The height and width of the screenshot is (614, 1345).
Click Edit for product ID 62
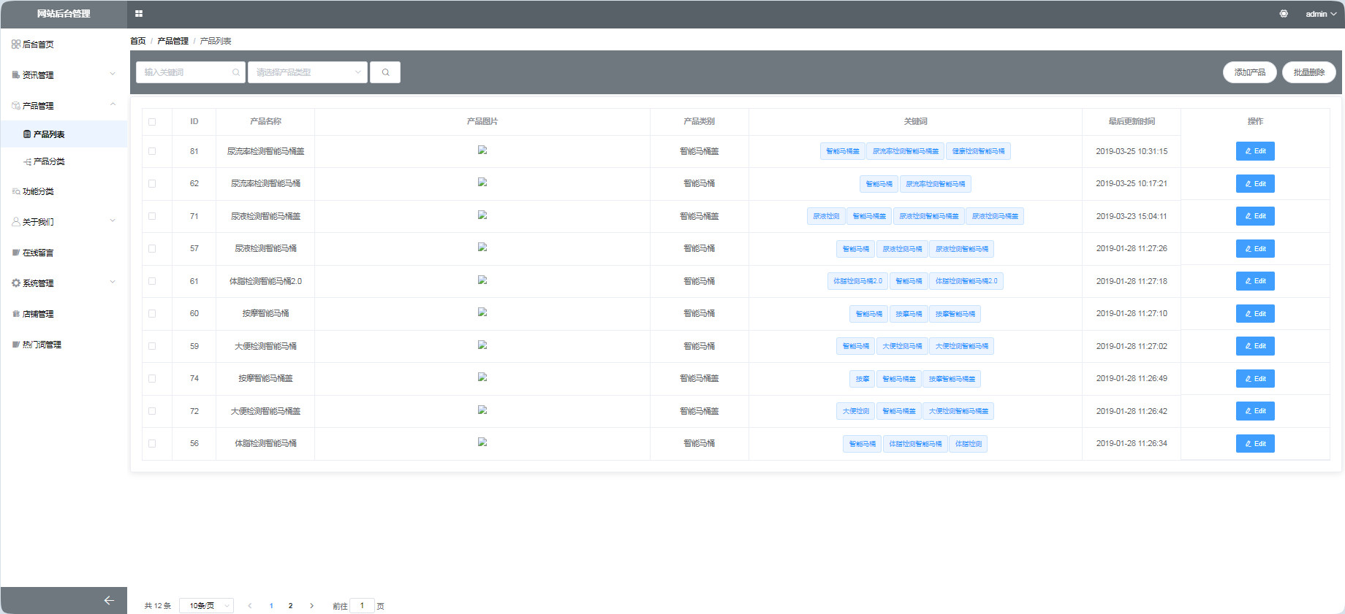1255,184
